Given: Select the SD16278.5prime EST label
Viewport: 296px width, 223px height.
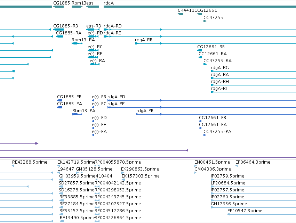Looking at the screenshot, I should (x=77, y=190).
